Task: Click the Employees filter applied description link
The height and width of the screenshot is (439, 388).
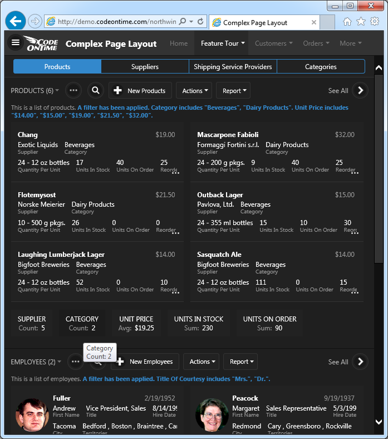Action: click(176, 379)
